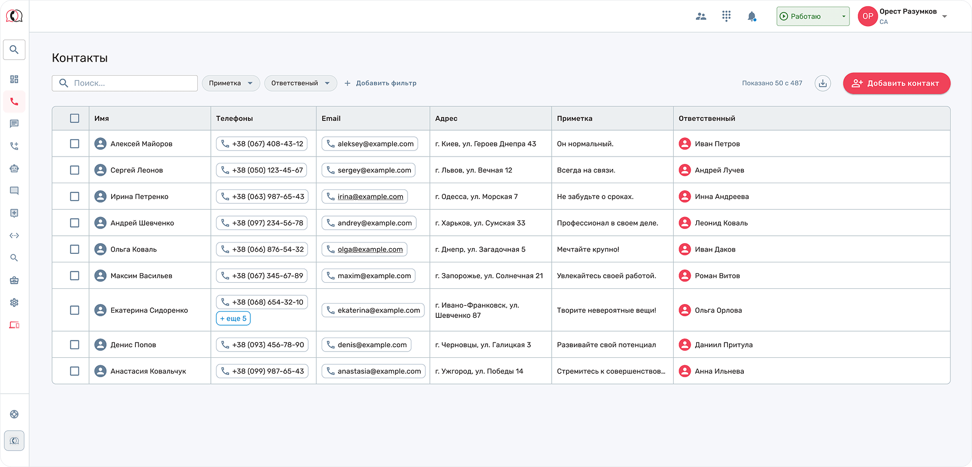Click the team members icon in header
Image resolution: width=972 pixels, height=467 pixels.
click(701, 16)
